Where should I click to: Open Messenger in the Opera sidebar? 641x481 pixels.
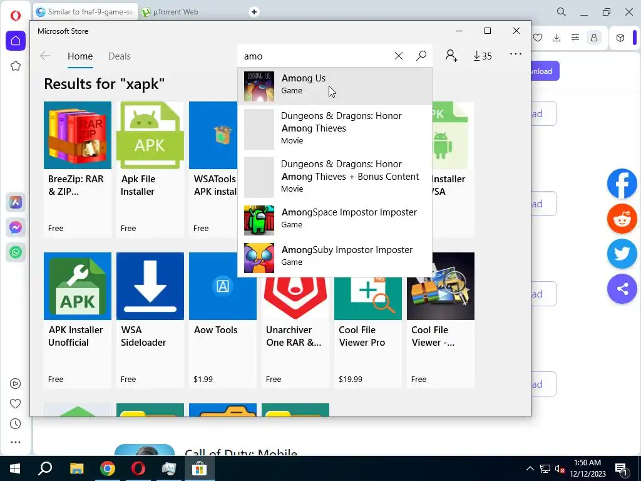coord(16,227)
